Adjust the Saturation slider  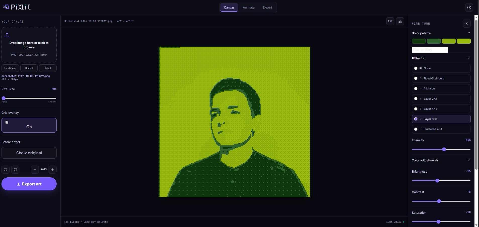[x=441, y=222]
